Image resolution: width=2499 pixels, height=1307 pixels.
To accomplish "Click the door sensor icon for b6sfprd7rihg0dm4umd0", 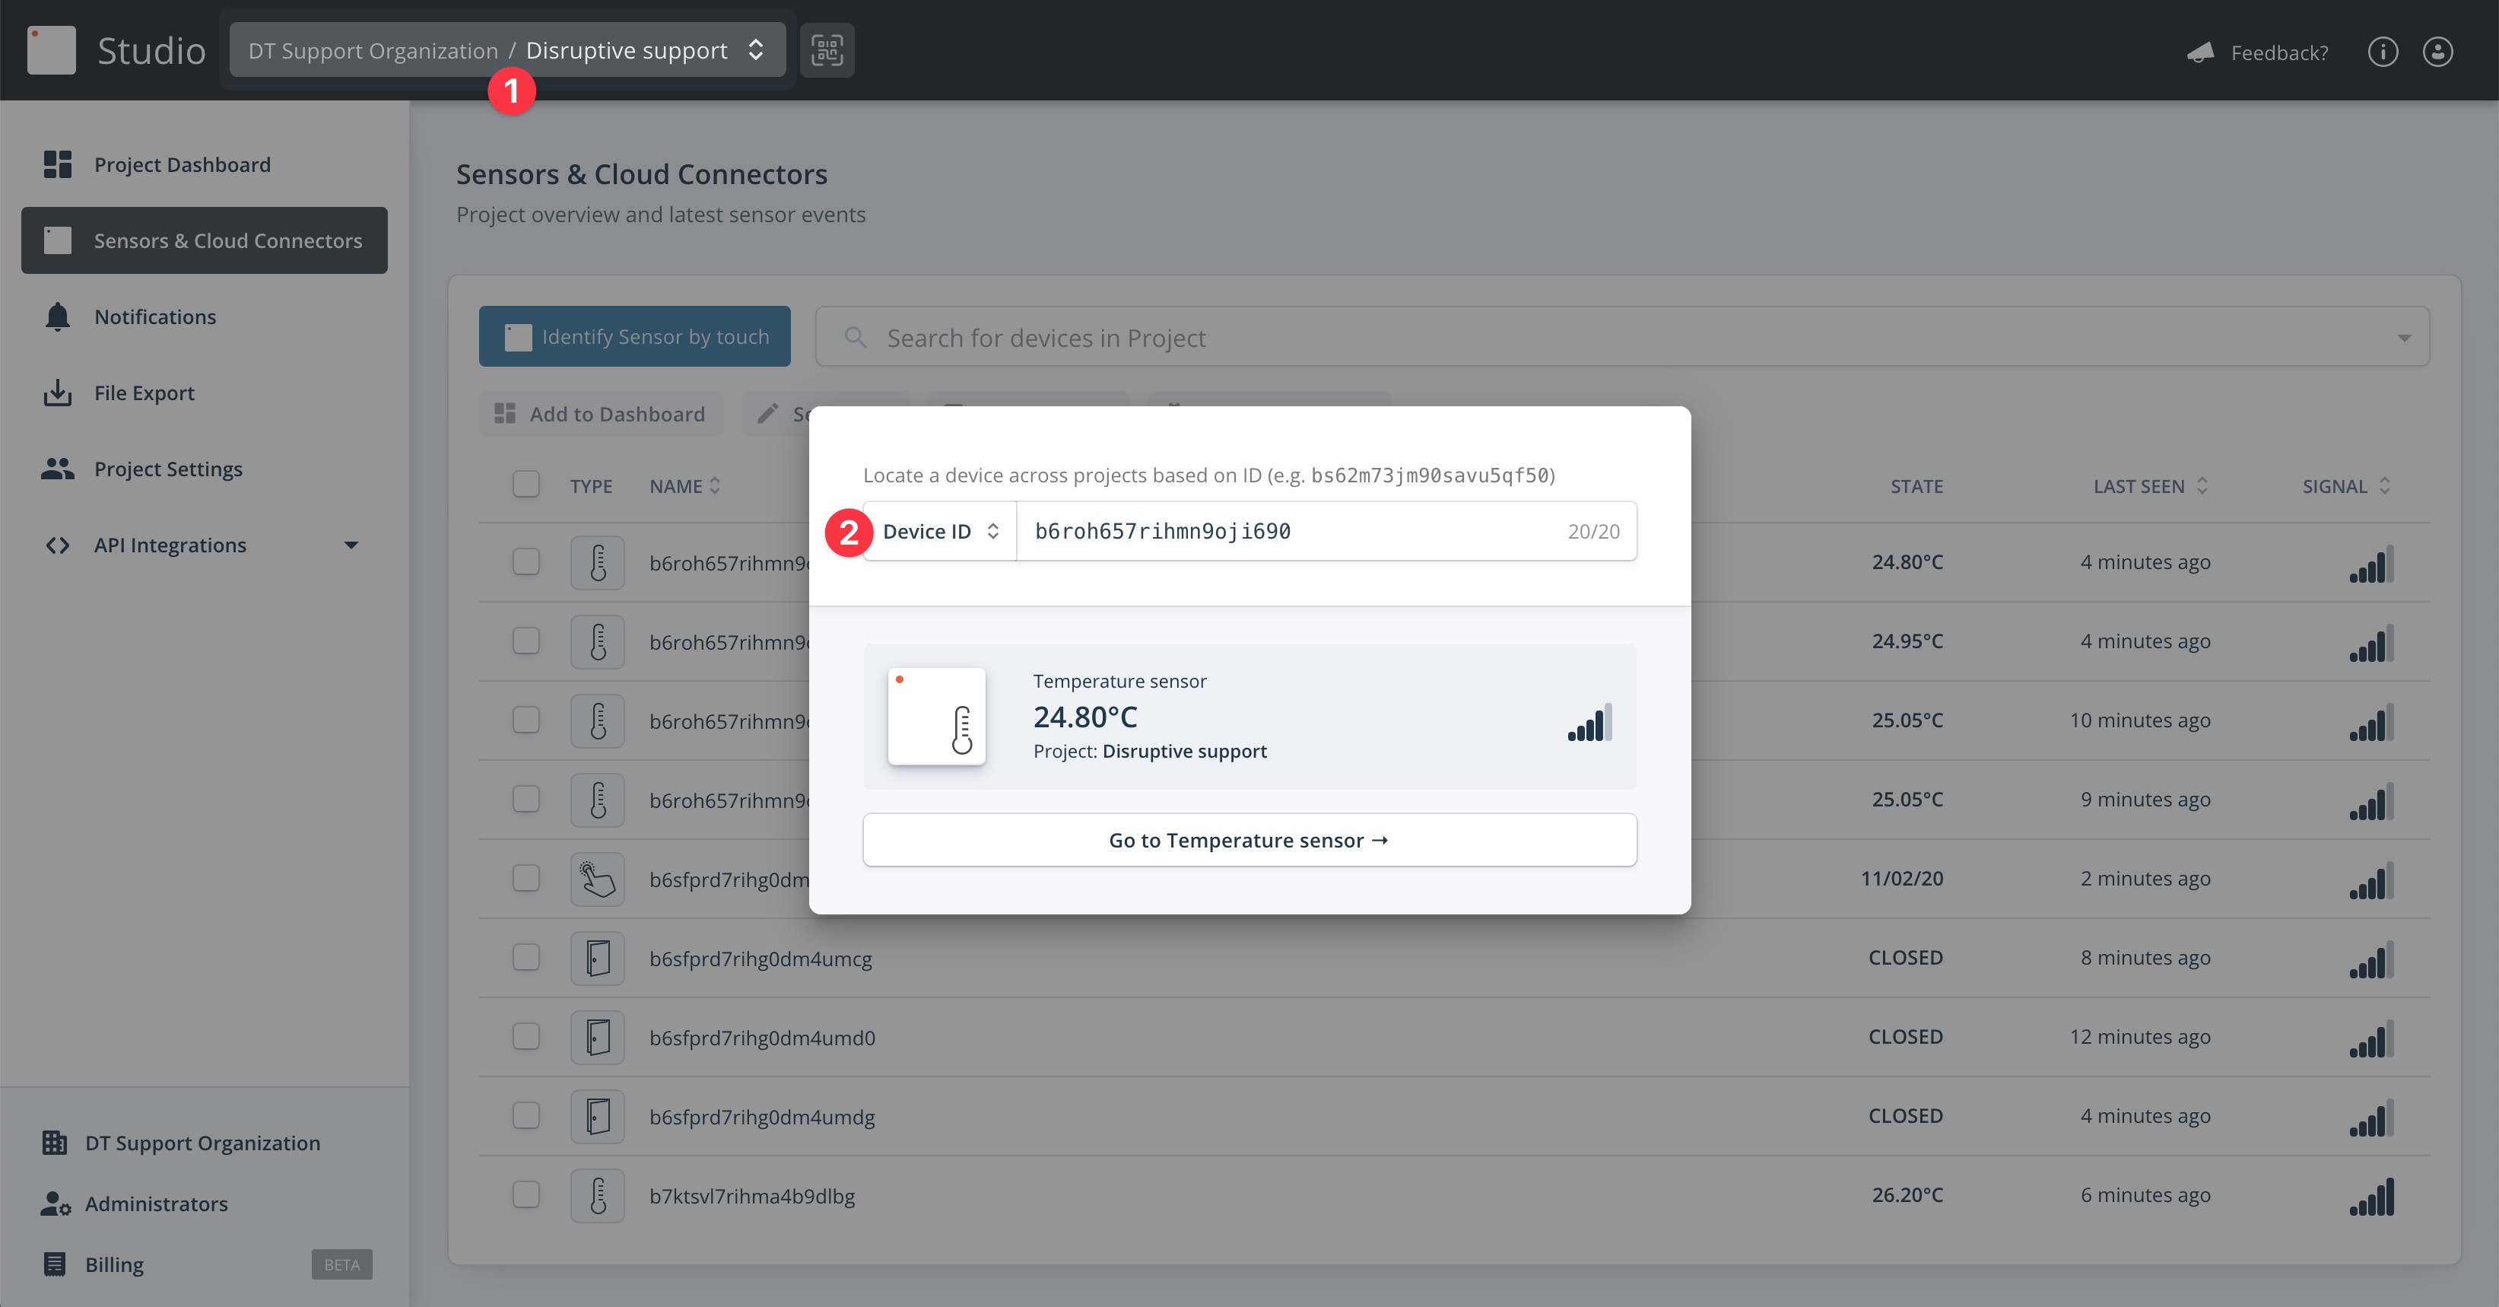I will point(598,1037).
